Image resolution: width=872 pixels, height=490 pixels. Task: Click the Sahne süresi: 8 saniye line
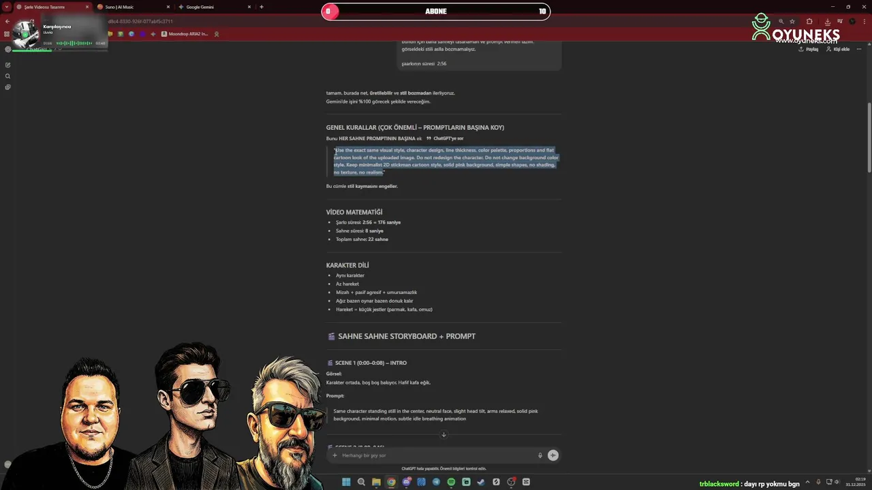tap(360, 231)
